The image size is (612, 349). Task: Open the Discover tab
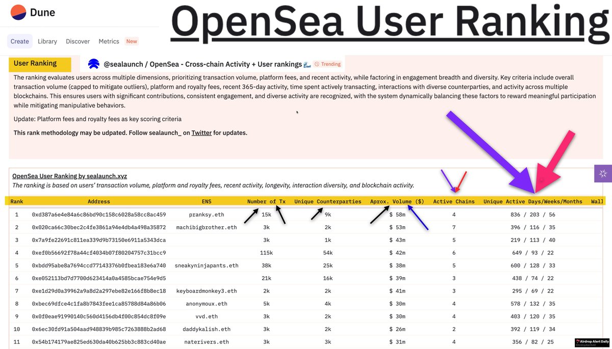pos(78,41)
